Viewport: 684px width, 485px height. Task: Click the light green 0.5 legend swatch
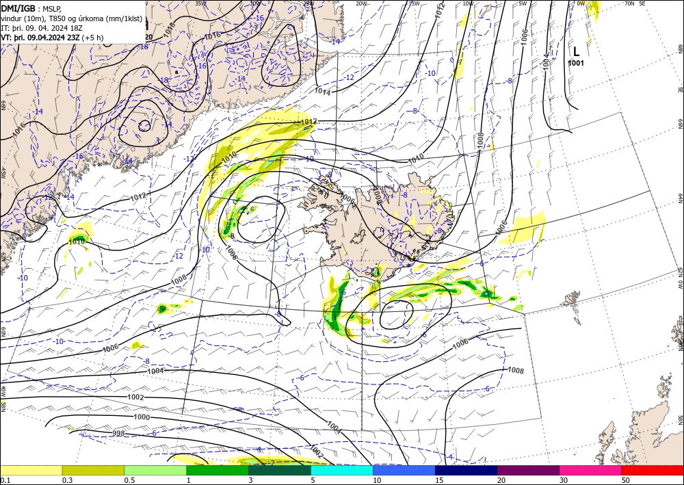point(155,470)
